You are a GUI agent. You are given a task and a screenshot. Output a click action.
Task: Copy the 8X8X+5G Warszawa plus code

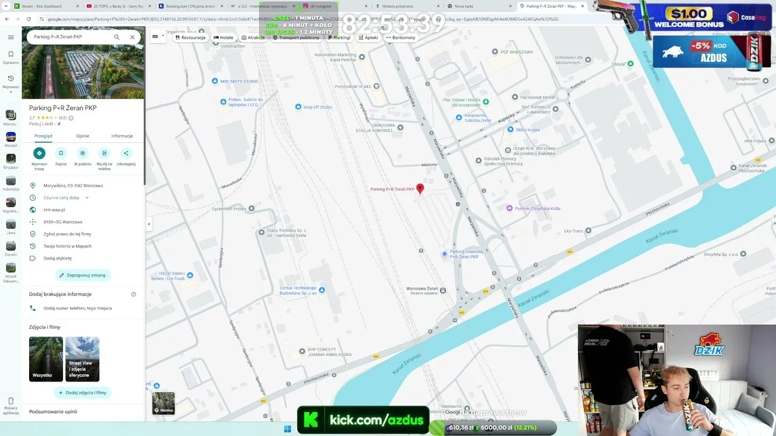[62, 222]
